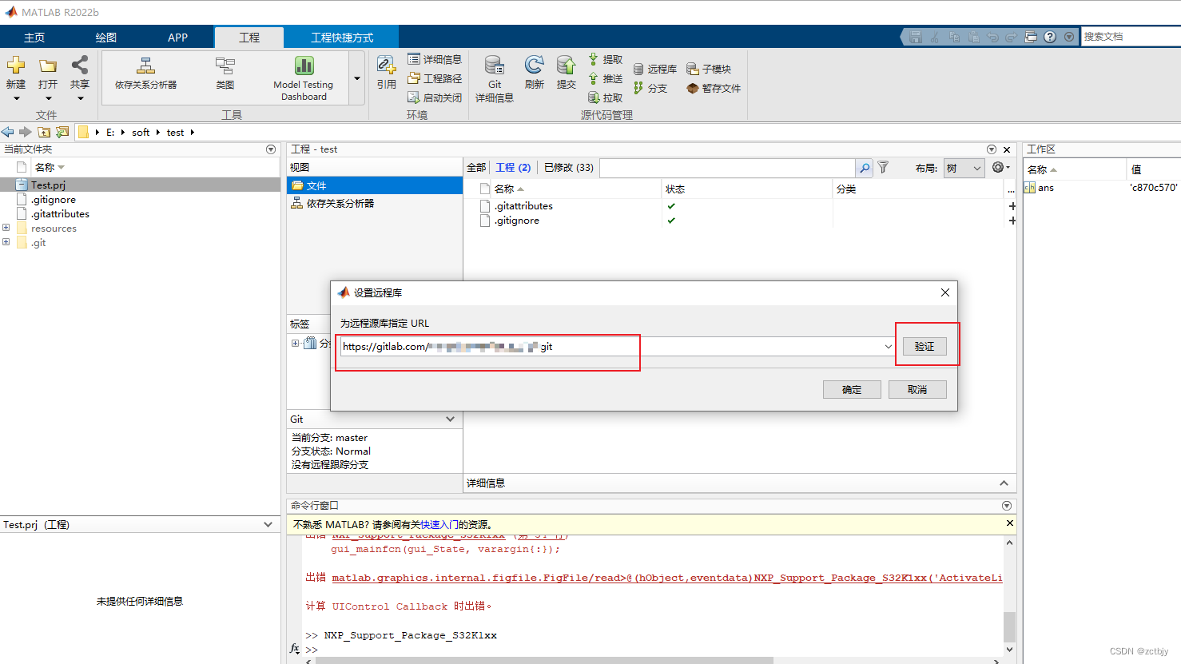Click the 共享 share icon
Image resolution: width=1181 pixels, height=664 pixels.
[80, 66]
